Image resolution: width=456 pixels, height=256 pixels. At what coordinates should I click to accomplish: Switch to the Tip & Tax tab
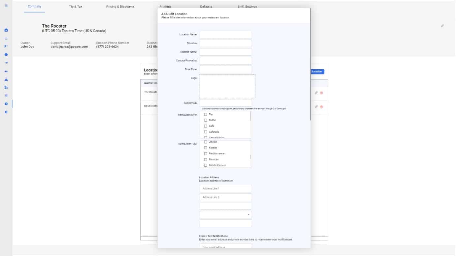point(76,7)
